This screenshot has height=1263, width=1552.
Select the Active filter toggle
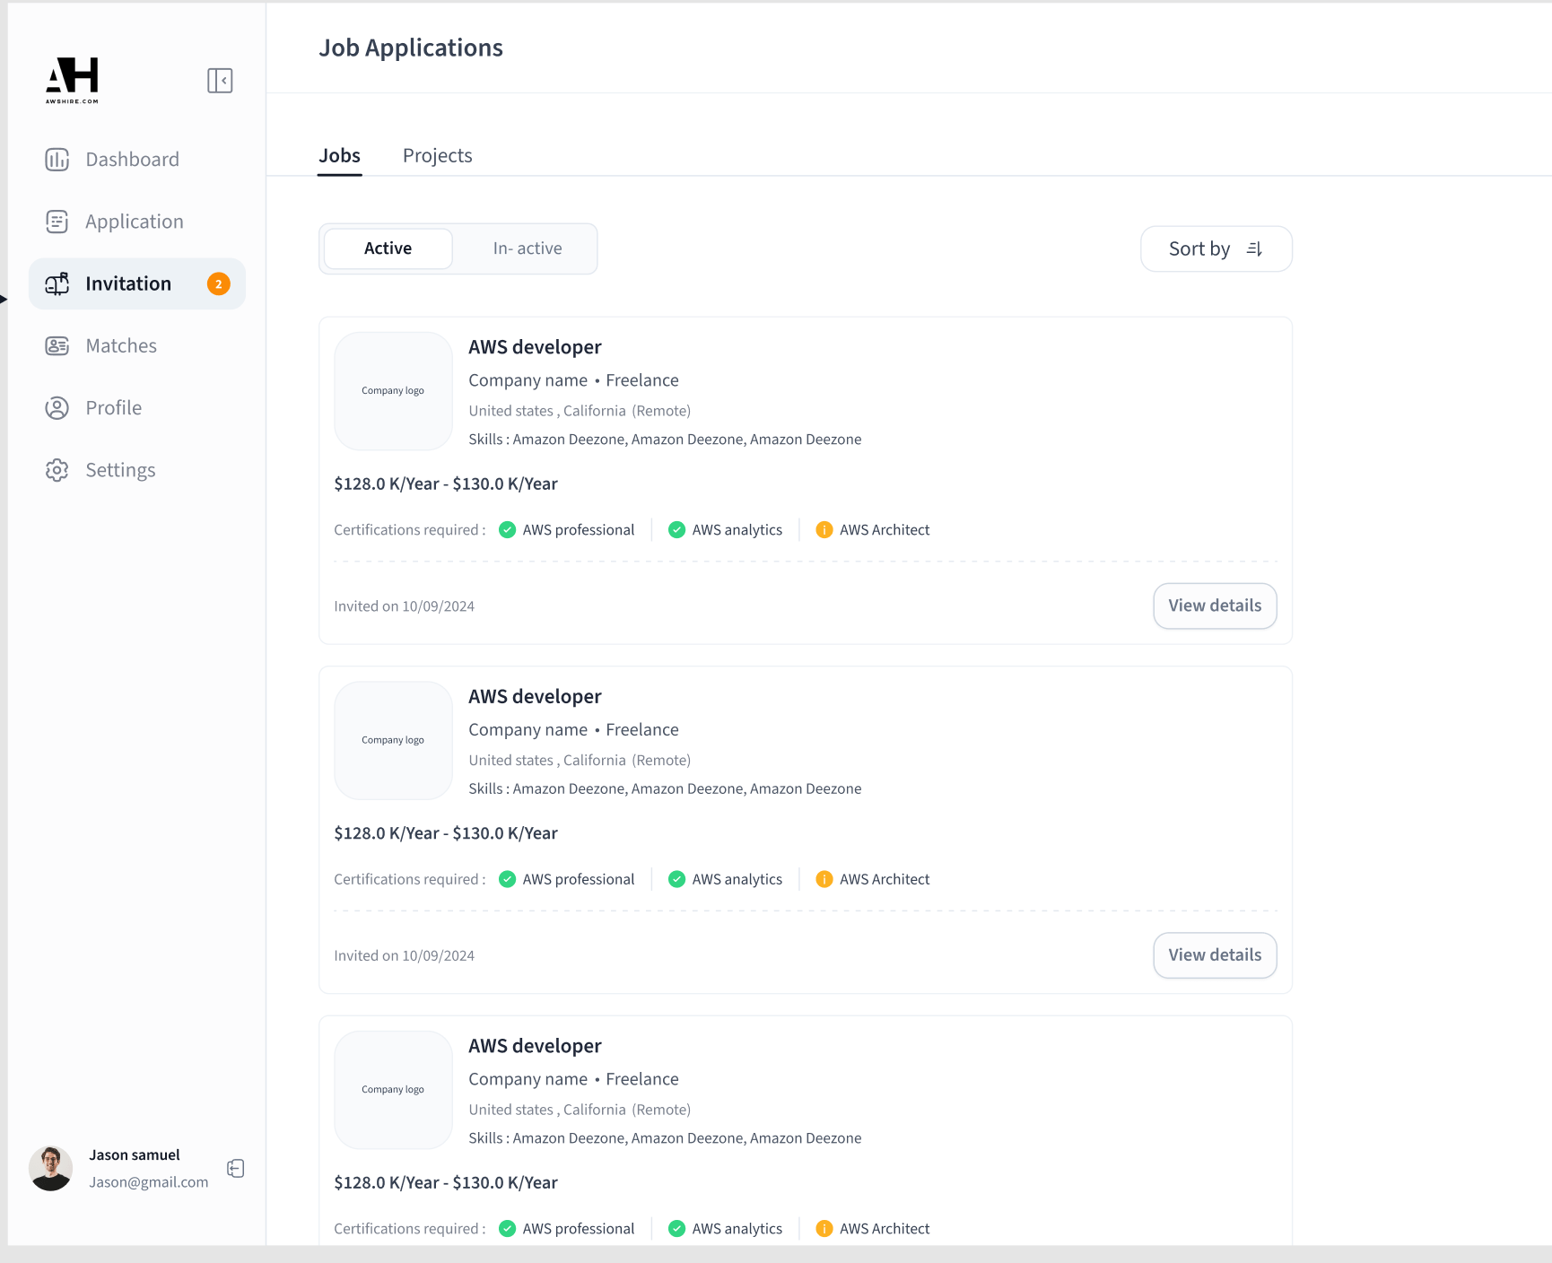[388, 248]
